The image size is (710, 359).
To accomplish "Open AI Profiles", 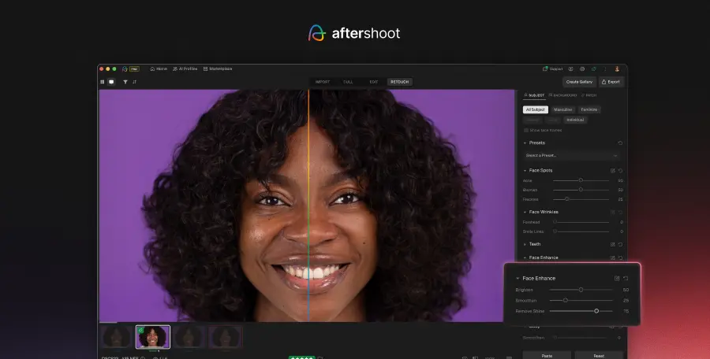I will coord(185,68).
